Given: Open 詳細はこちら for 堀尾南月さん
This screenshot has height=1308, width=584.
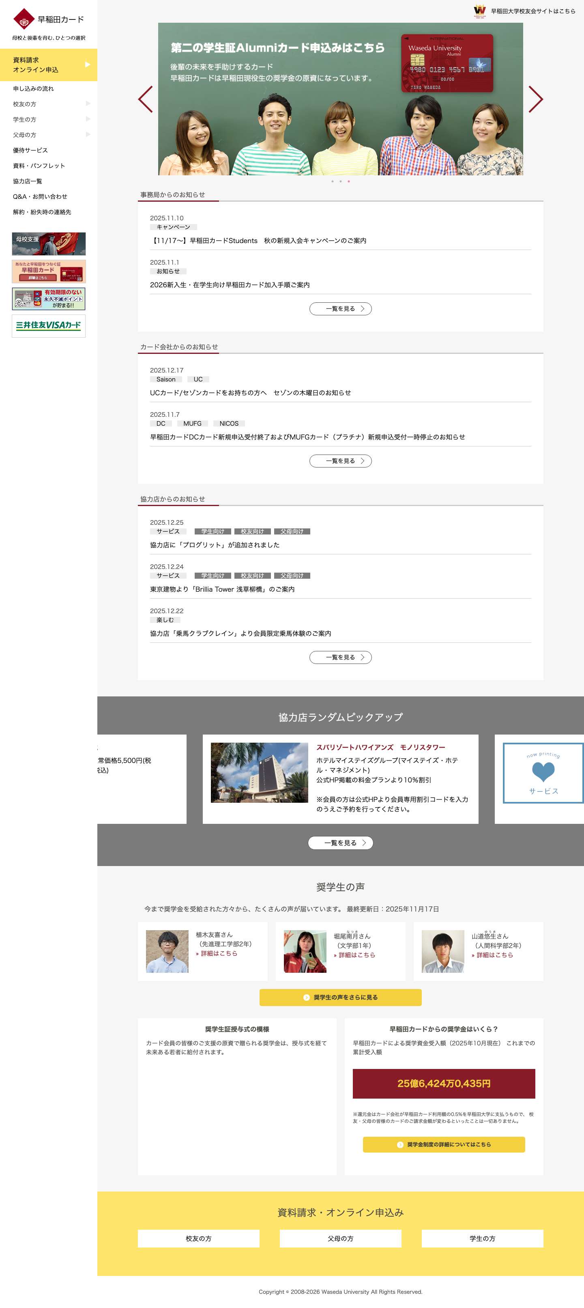Looking at the screenshot, I should click(x=355, y=955).
